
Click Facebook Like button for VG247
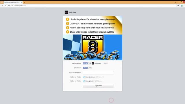(85, 68)
